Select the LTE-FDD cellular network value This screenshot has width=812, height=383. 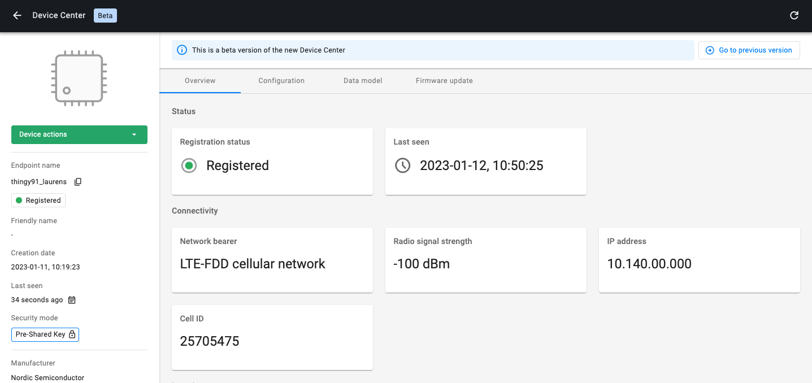(253, 264)
